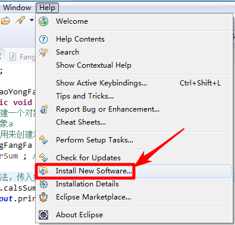235x225 pixels.
Task: Open Tips and Tricks
Action: click(x=134, y=96)
